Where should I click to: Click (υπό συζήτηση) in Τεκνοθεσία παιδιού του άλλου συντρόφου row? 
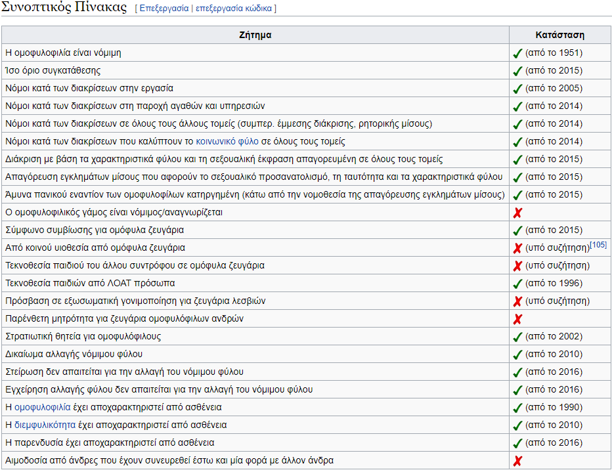(x=557, y=265)
